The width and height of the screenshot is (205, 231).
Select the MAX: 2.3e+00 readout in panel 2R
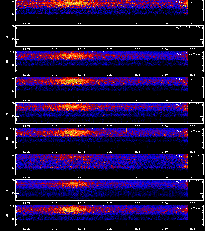188,28
